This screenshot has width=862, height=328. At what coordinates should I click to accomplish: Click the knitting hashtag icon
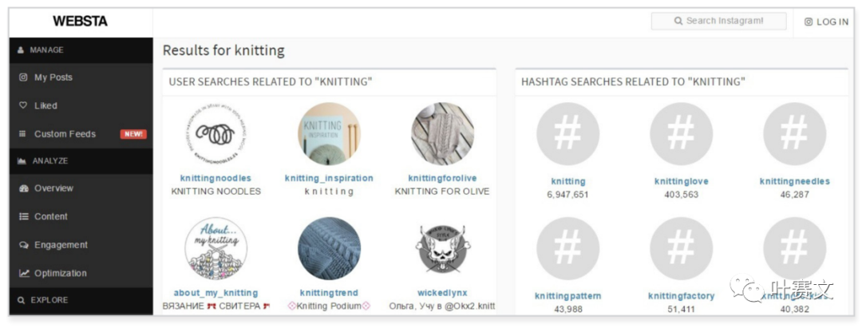[567, 134]
